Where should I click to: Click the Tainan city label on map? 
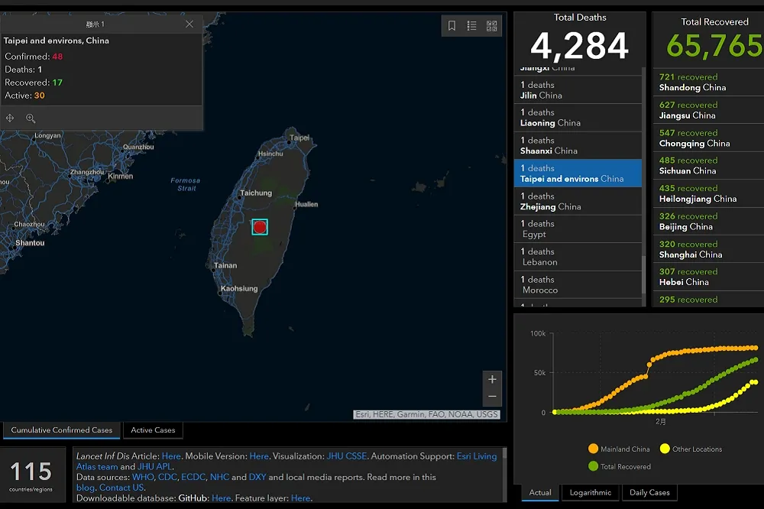[x=225, y=266]
